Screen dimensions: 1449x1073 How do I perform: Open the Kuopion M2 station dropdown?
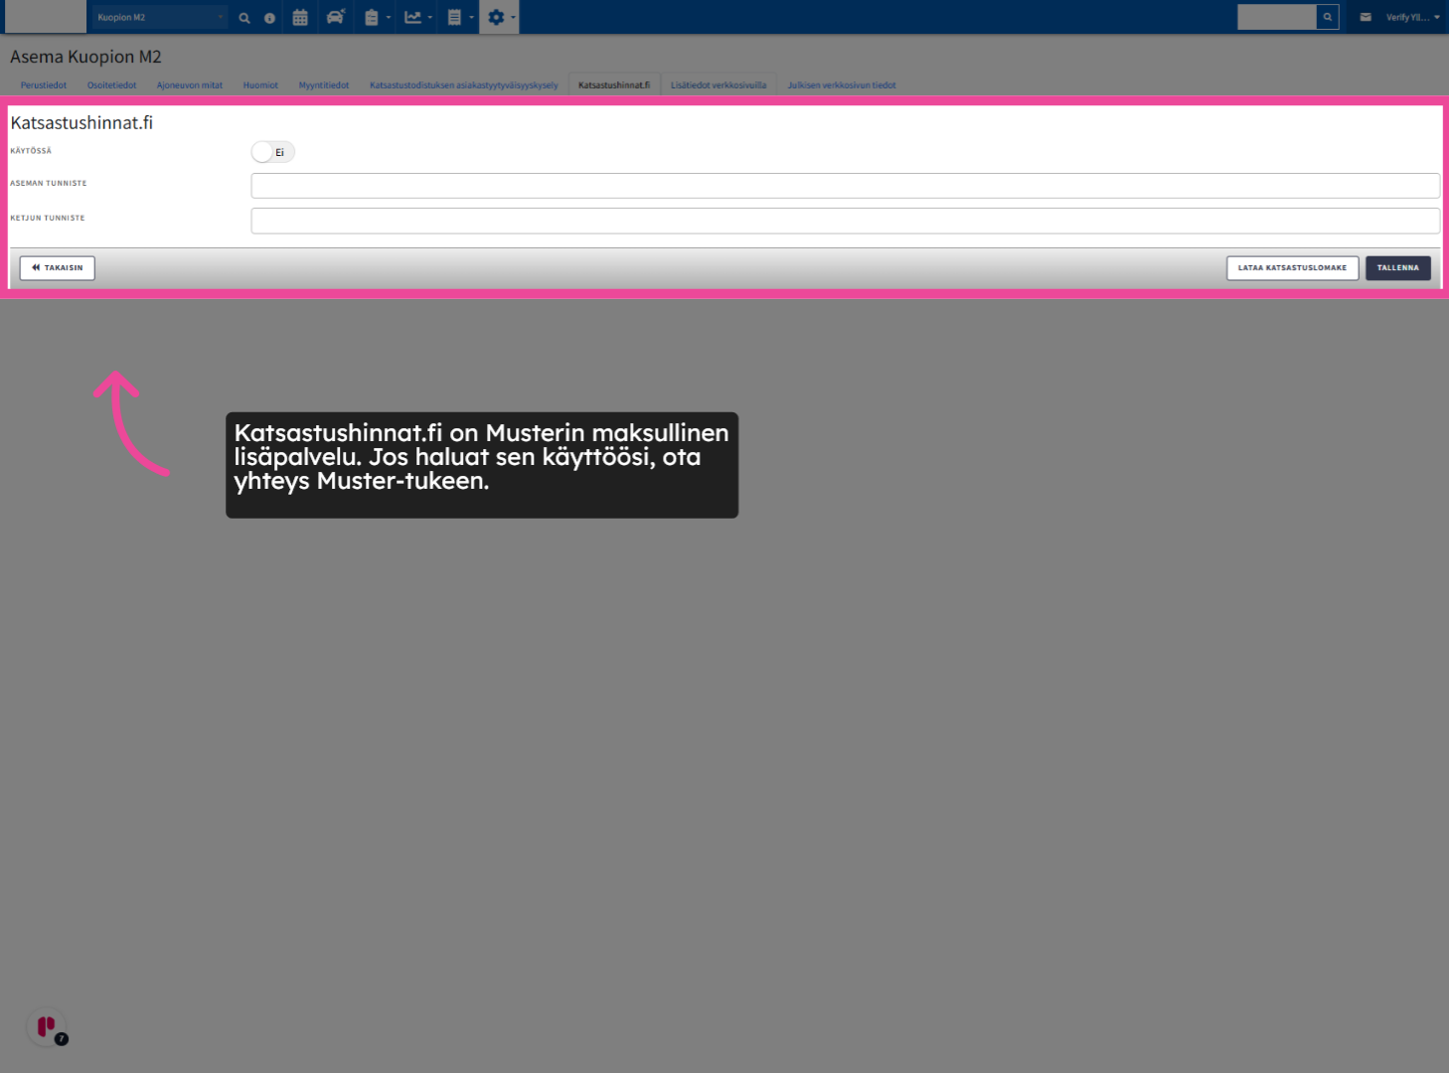tap(160, 17)
